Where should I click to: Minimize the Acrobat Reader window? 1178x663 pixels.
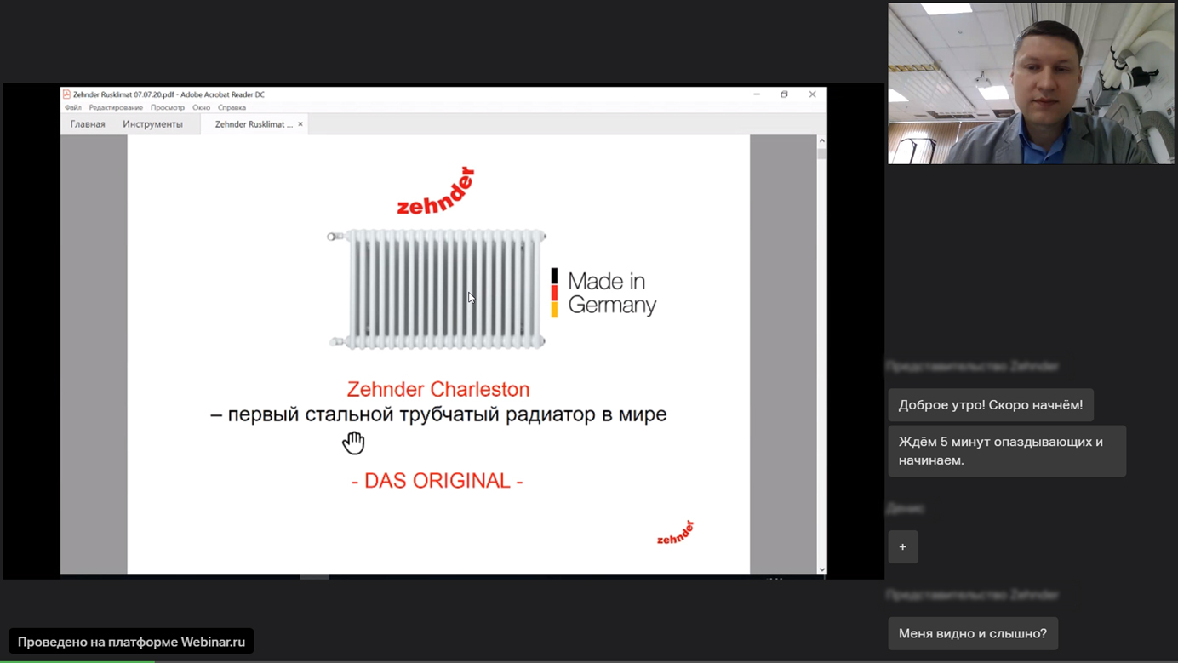pyautogui.click(x=757, y=94)
